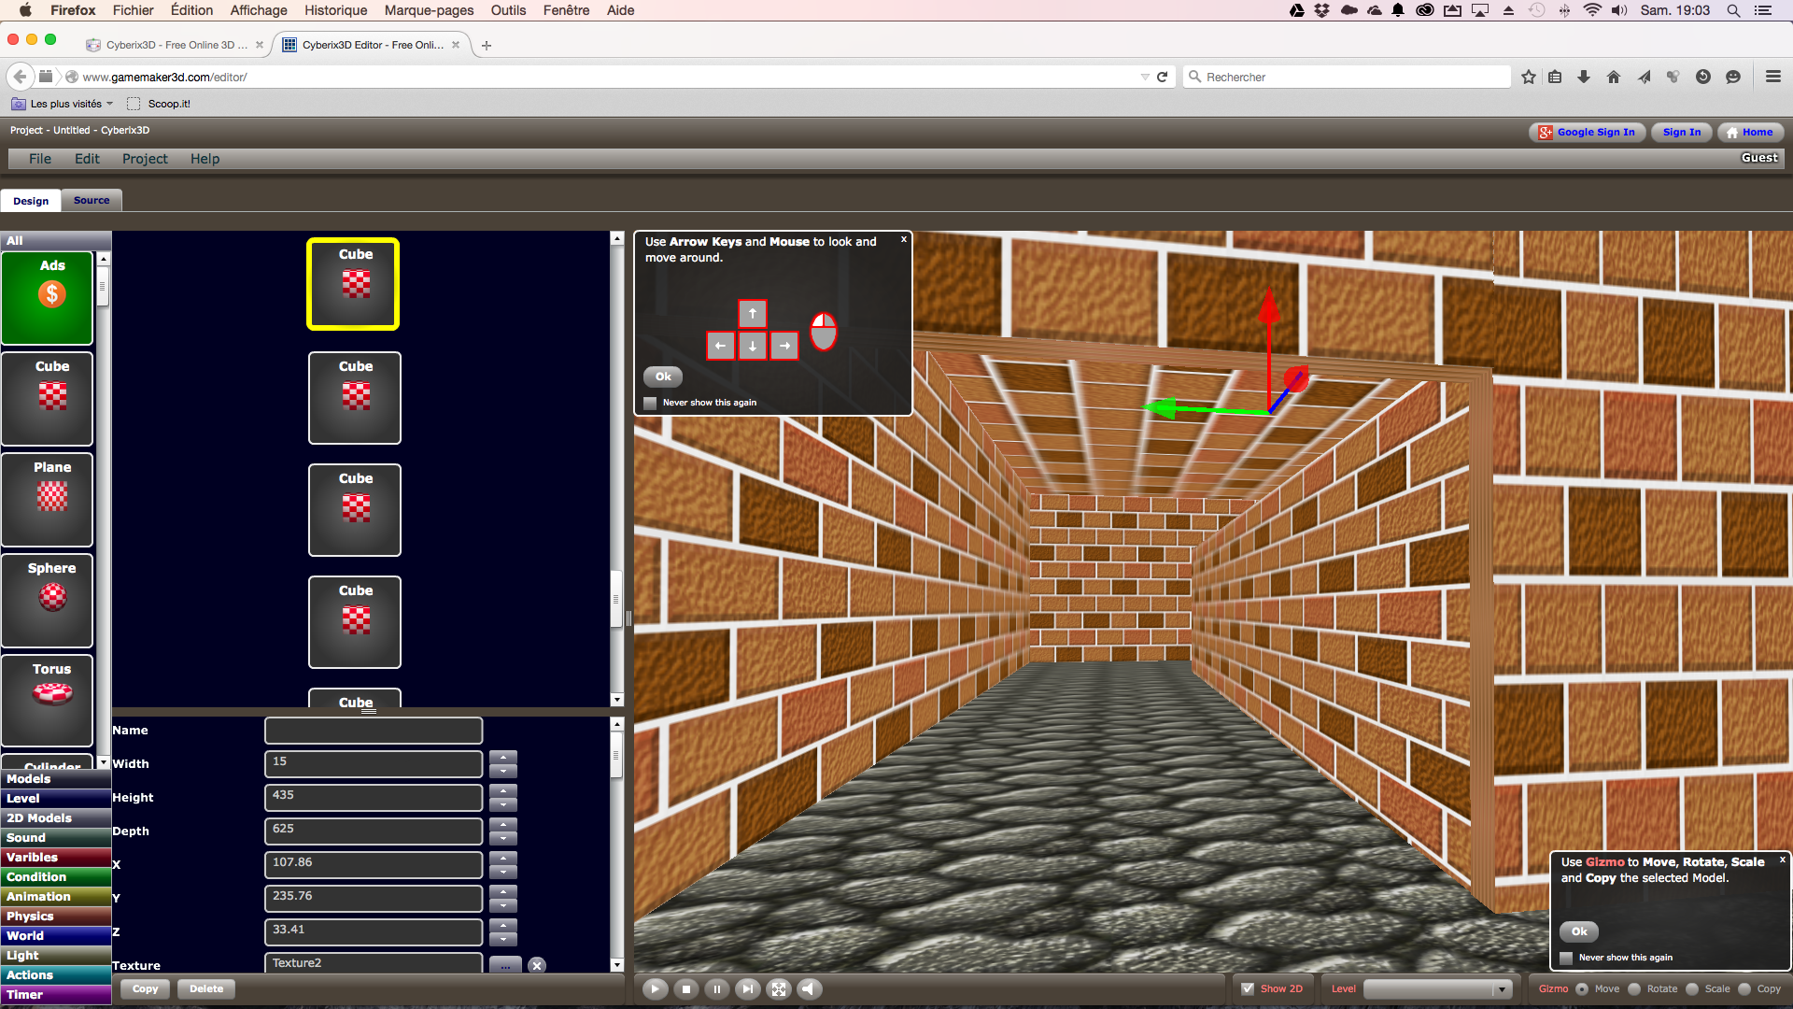Expand the Physics category in sidebar
Viewport: 1793px width, 1009px height.
[x=51, y=916]
